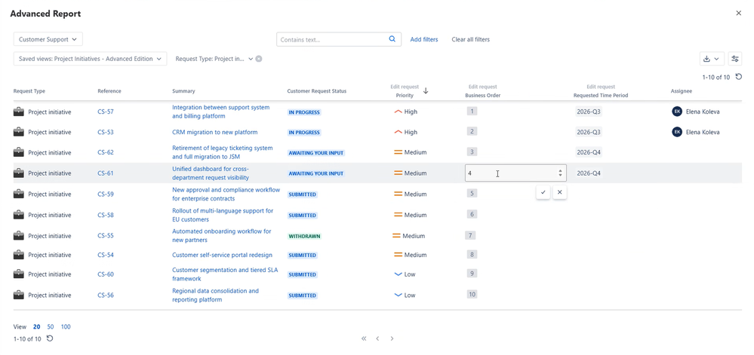Go to next page arrow
This screenshot has height=355, width=754.
coord(392,338)
